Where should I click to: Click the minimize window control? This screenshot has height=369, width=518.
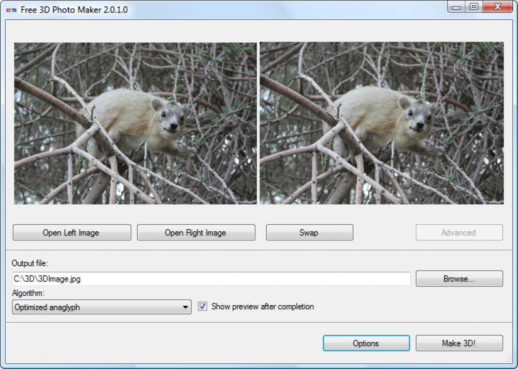tap(457, 7)
